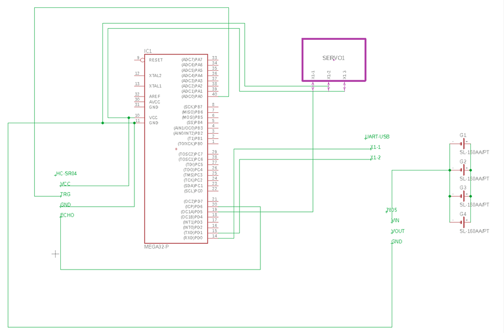Screen dimensions: 504x333
Task: Select pin 40 of ADC0 PA0
Action: pos(214,94)
